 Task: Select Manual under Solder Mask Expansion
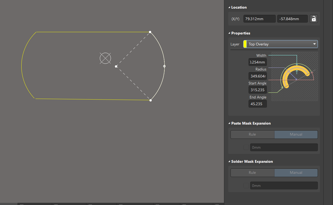coord(296,173)
